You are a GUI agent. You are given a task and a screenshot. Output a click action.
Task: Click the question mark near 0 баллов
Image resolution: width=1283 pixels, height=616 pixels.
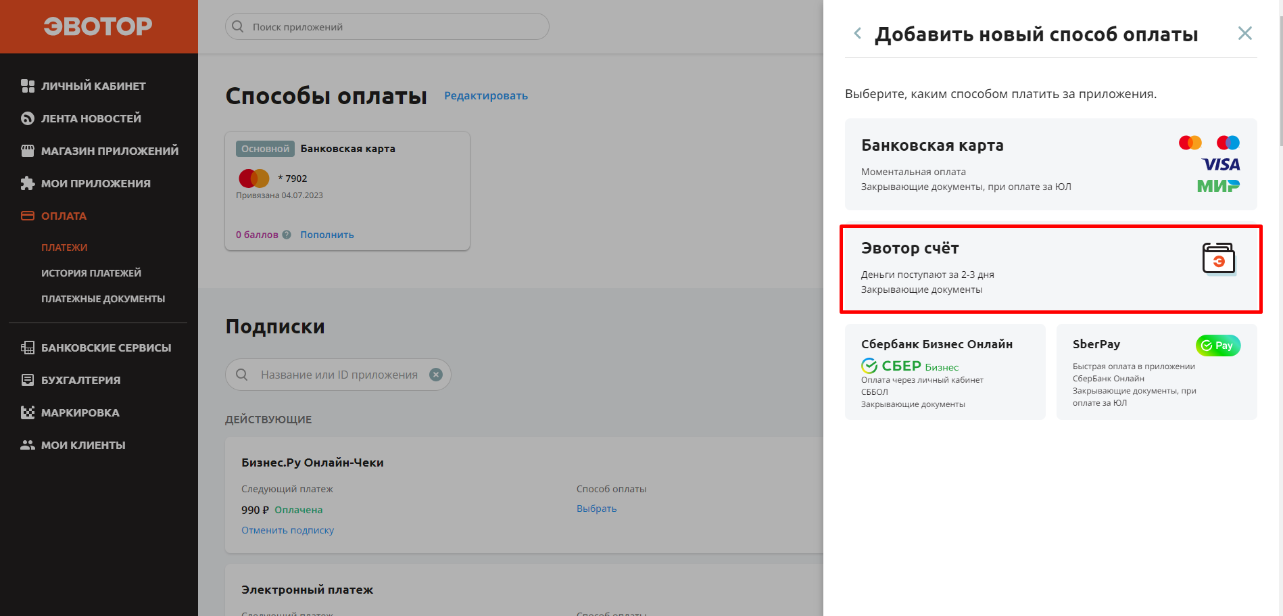coord(287,235)
